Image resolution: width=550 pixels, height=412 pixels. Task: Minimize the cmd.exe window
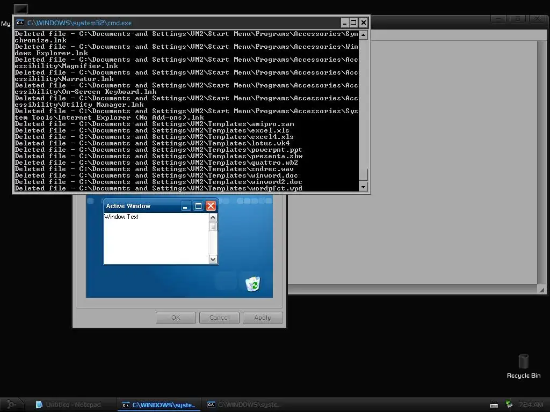pos(345,23)
